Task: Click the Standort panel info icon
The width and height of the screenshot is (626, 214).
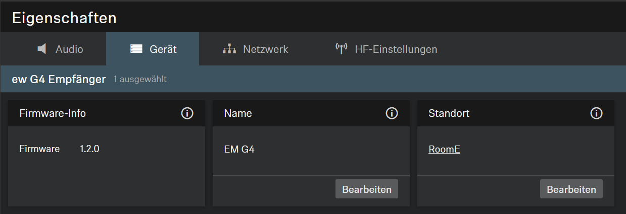Action: click(x=596, y=113)
